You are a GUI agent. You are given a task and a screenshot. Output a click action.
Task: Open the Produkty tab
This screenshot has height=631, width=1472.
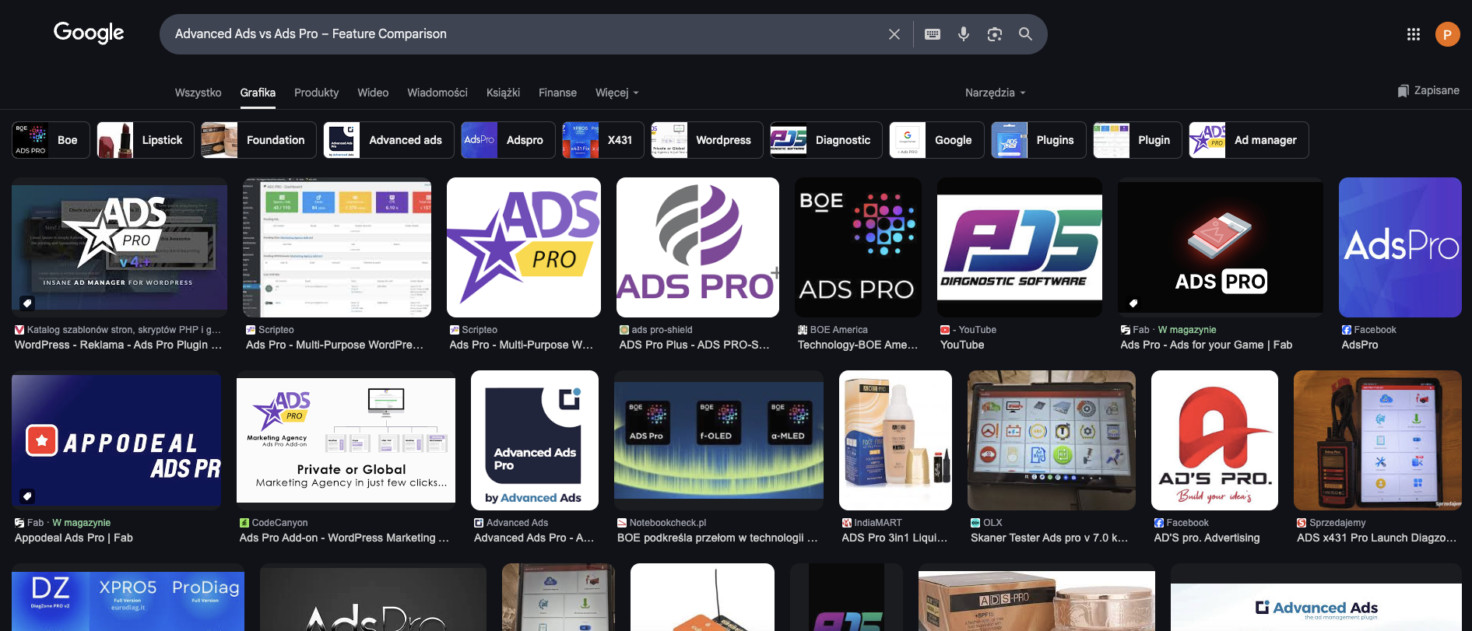tap(316, 93)
